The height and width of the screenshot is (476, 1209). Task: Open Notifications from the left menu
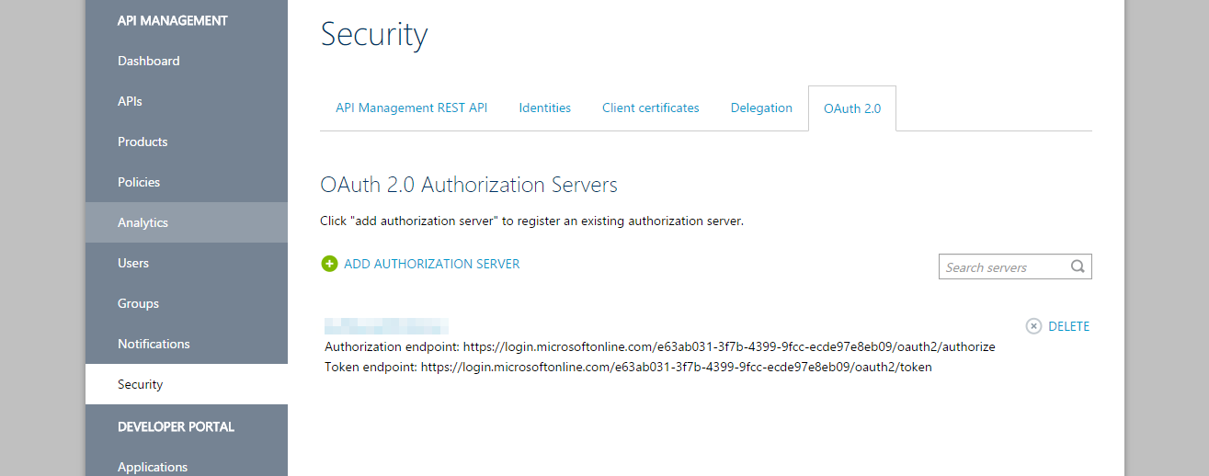(x=154, y=344)
